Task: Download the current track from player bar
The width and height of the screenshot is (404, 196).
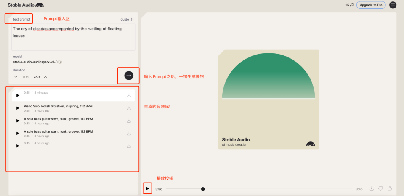Action: tap(372, 188)
